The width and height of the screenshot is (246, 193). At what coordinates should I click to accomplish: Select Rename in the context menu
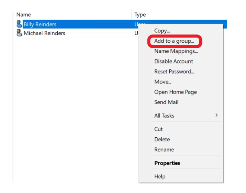tap(164, 150)
